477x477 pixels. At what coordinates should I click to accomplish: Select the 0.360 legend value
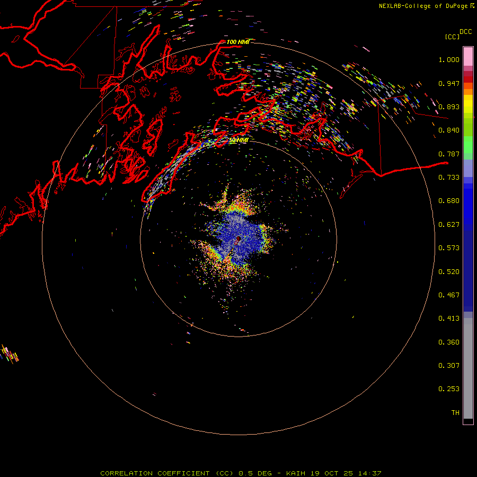click(449, 342)
